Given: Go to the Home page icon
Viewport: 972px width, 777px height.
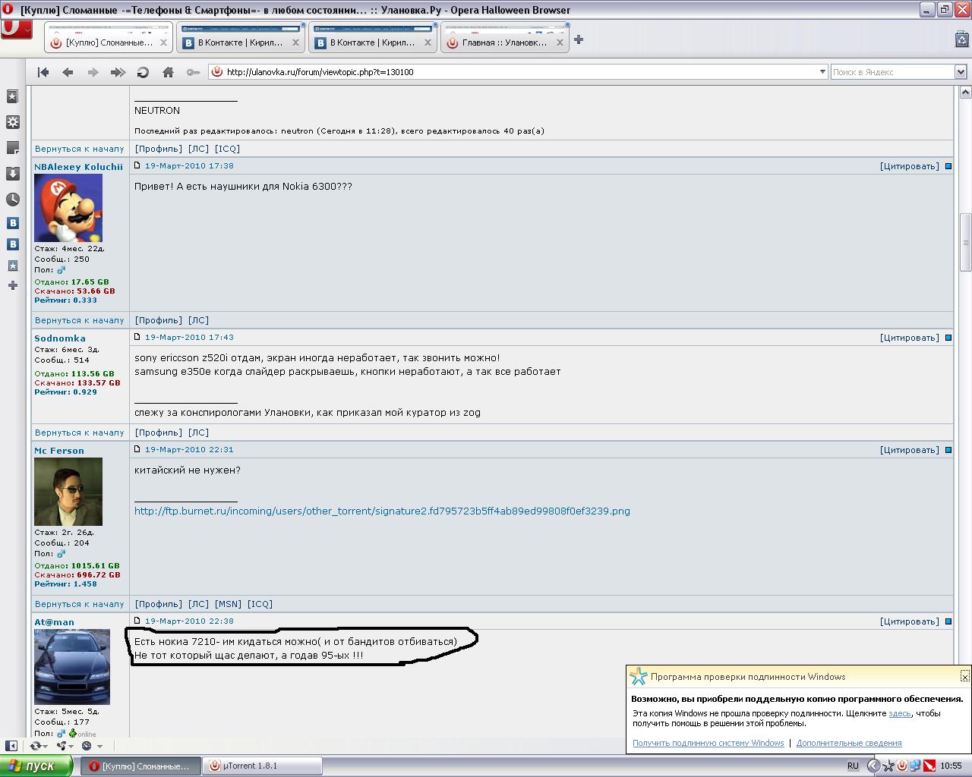Looking at the screenshot, I should [x=168, y=72].
